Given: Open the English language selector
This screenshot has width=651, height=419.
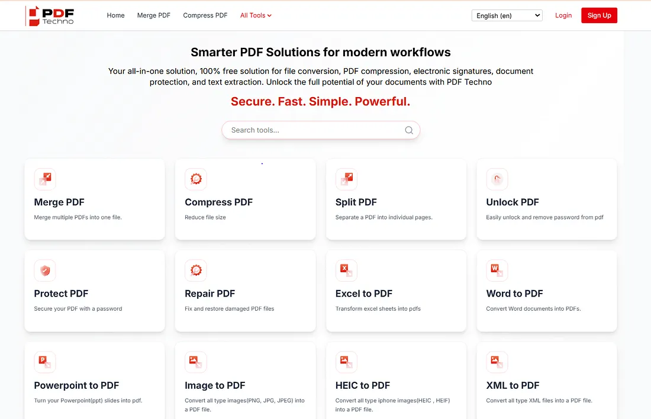Looking at the screenshot, I should [x=507, y=15].
